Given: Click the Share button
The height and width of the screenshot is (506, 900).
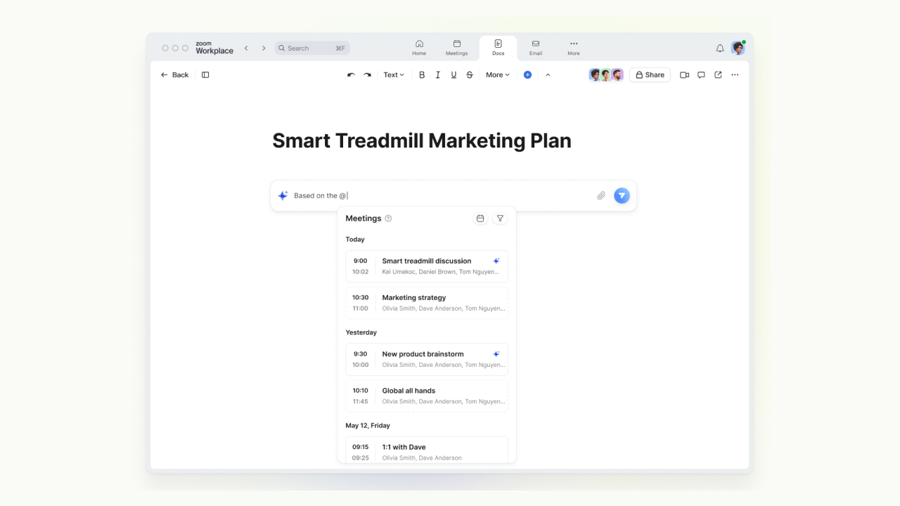Looking at the screenshot, I should pos(650,75).
